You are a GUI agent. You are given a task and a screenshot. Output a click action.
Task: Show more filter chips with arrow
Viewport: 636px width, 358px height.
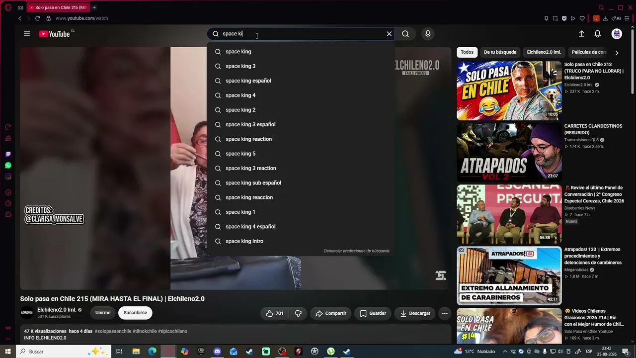(x=617, y=53)
